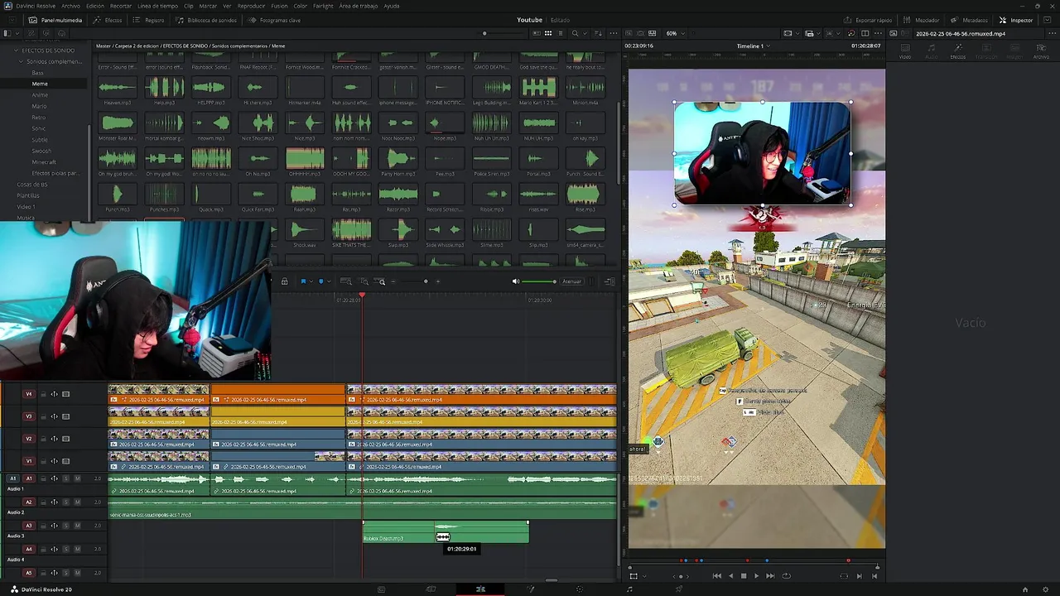Viewport: 1060px width, 596px height.
Task: Select the Punch.mp3 clip thumbnail
Action: [117, 195]
